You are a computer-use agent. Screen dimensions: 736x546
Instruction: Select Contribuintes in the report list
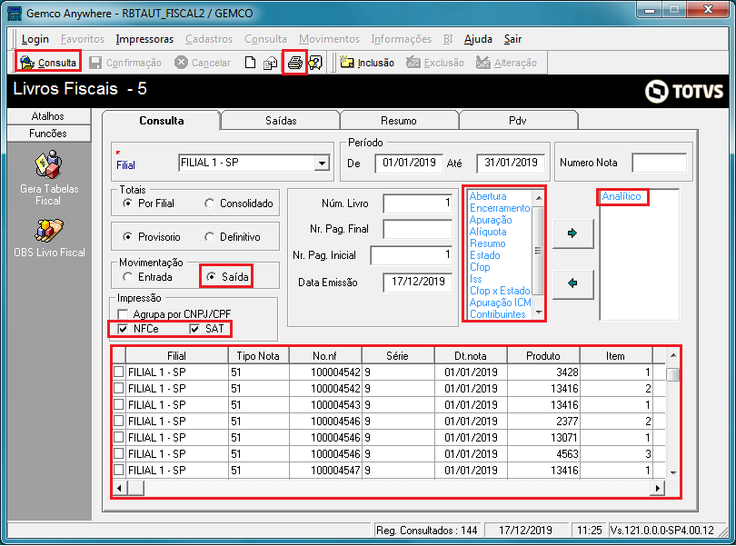pyautogui.click(x=498, y=314)
